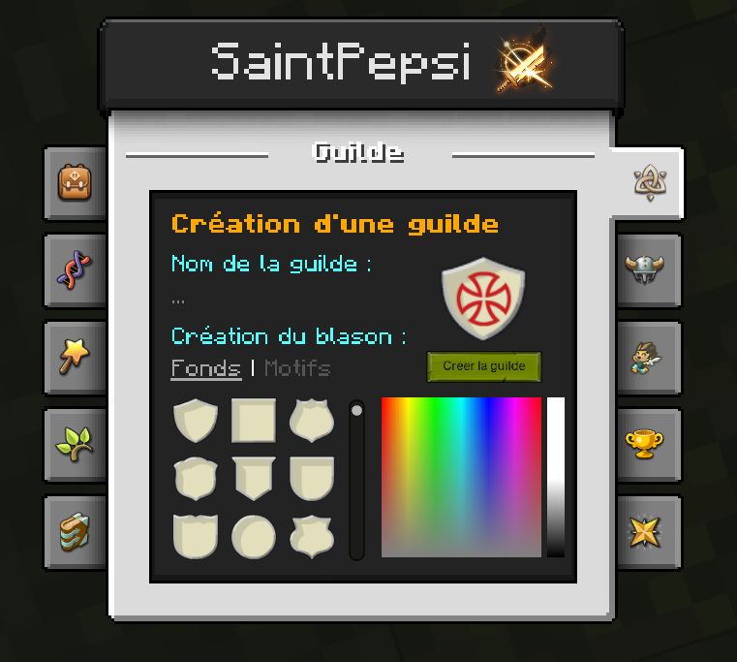Switch to the Motifs tab
Image resolution: width=737 pixels, height=662 pixels.
click(297, 368)
